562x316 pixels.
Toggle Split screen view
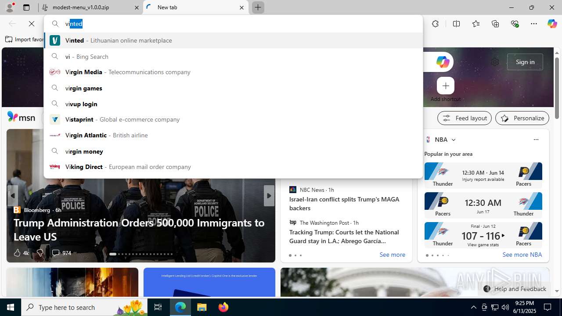tap(456, 24)
